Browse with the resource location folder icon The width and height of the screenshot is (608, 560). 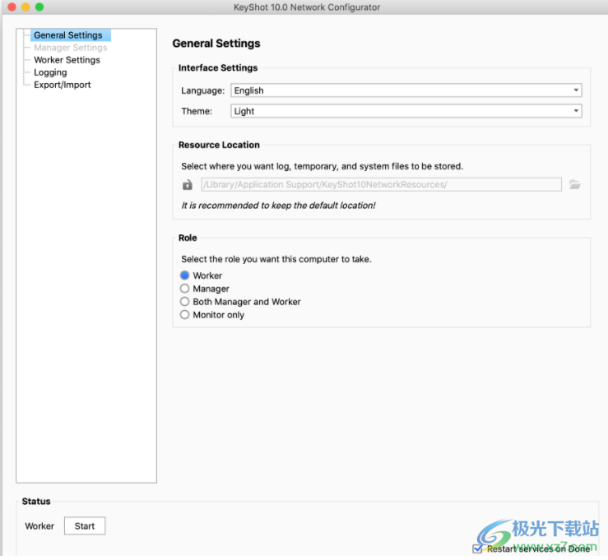574,184
